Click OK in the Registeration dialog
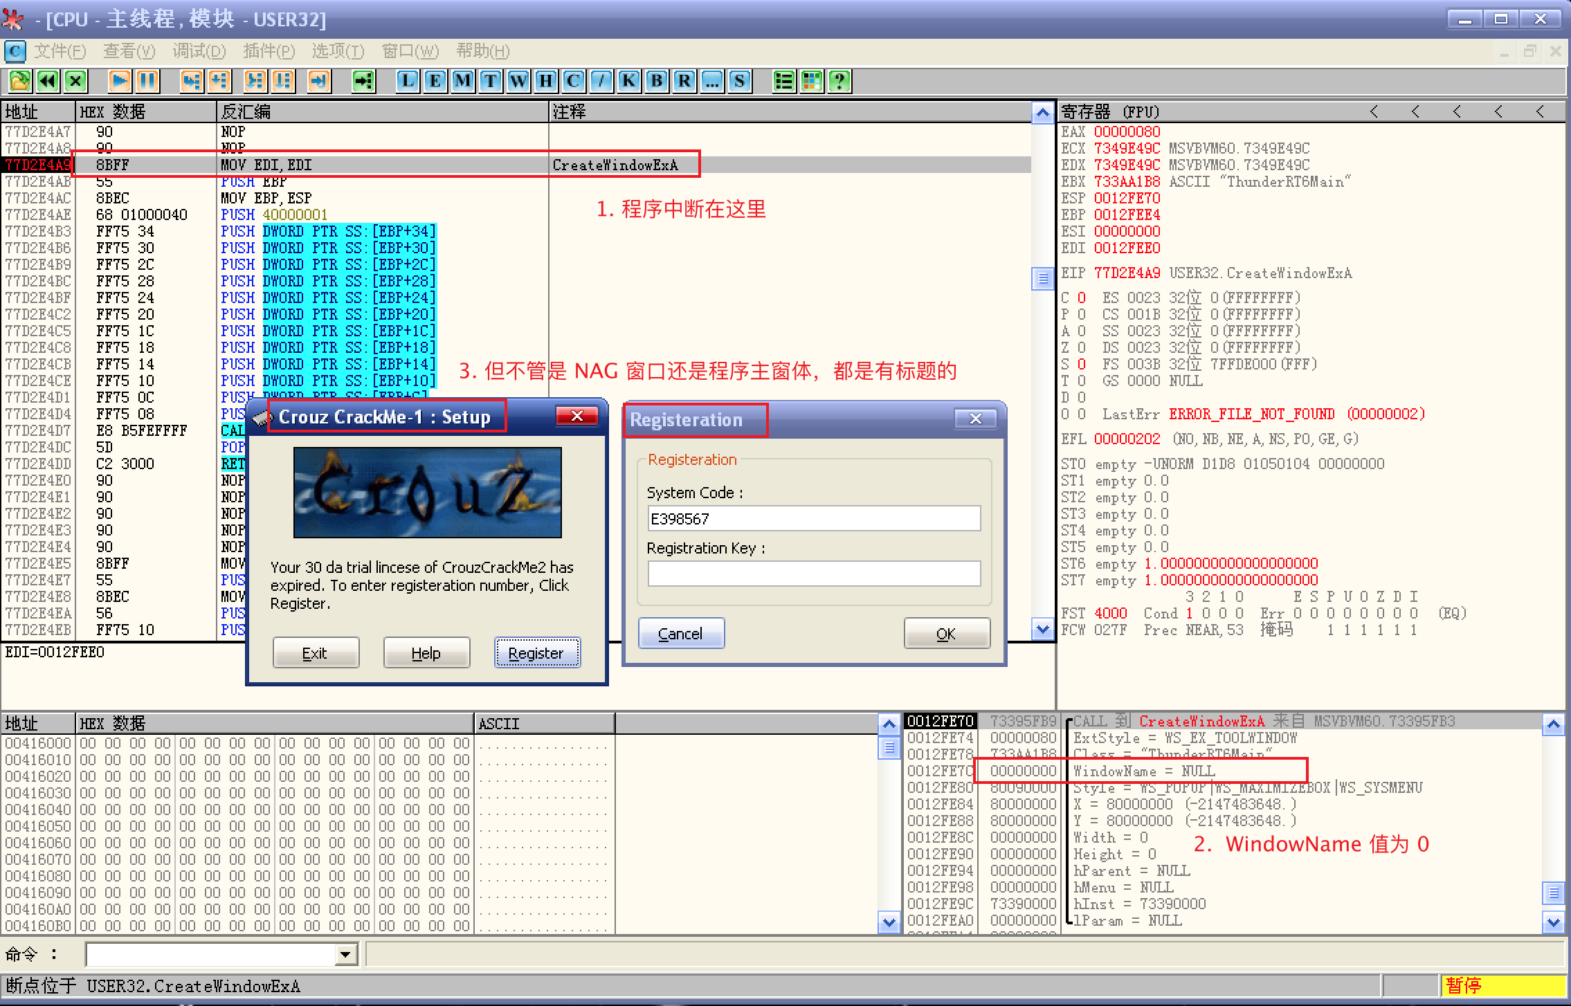This screenshot has height=1006, width=1571. click(946, 634)
